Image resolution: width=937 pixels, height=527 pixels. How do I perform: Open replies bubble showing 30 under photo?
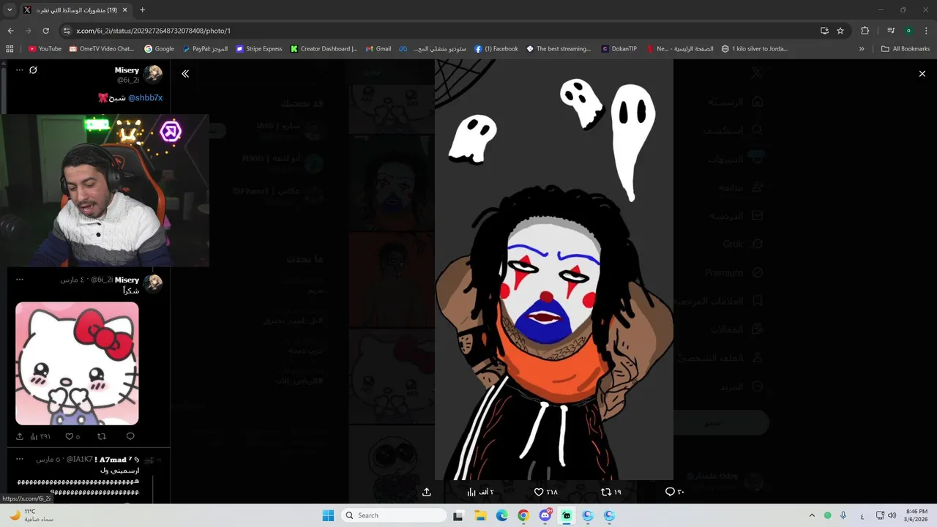coord(674,492)
